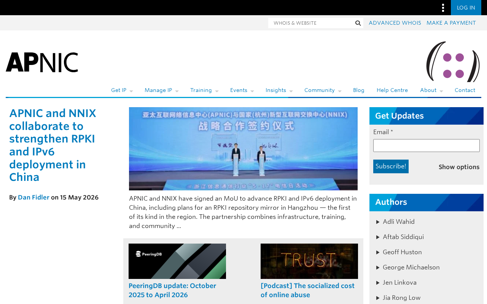Click the purple dots logo graphic
This screenshot has height=304, width=487.
(453, 62)
